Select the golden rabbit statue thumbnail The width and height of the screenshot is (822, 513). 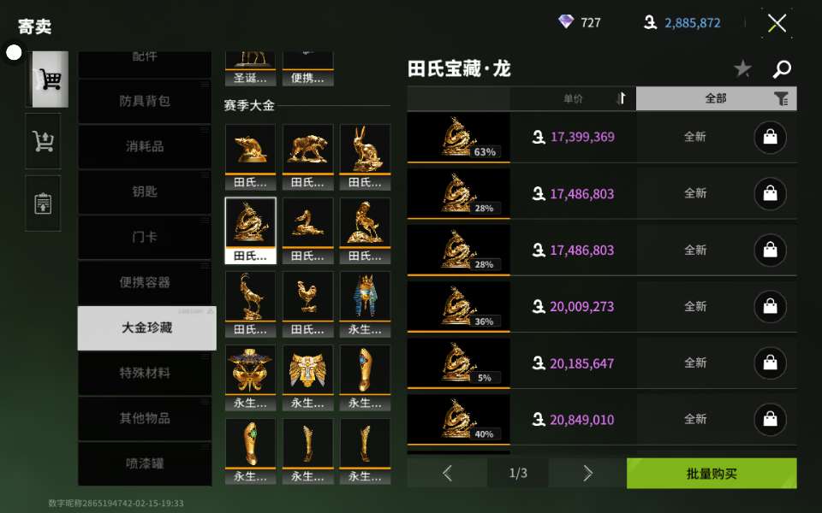coord(365,156)
